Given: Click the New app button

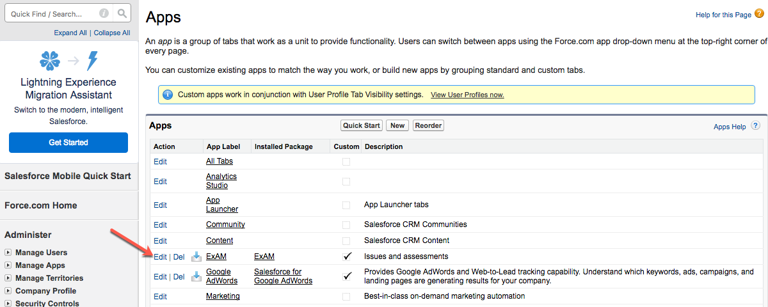Looking at the screenshot, I should (x=397, y=125).
